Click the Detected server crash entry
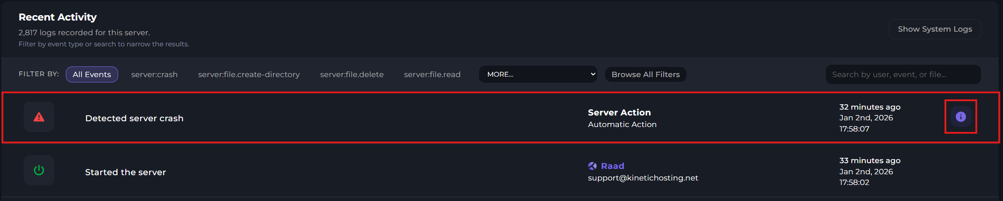Screen dimensions: 1003x201 pos(134,118)
